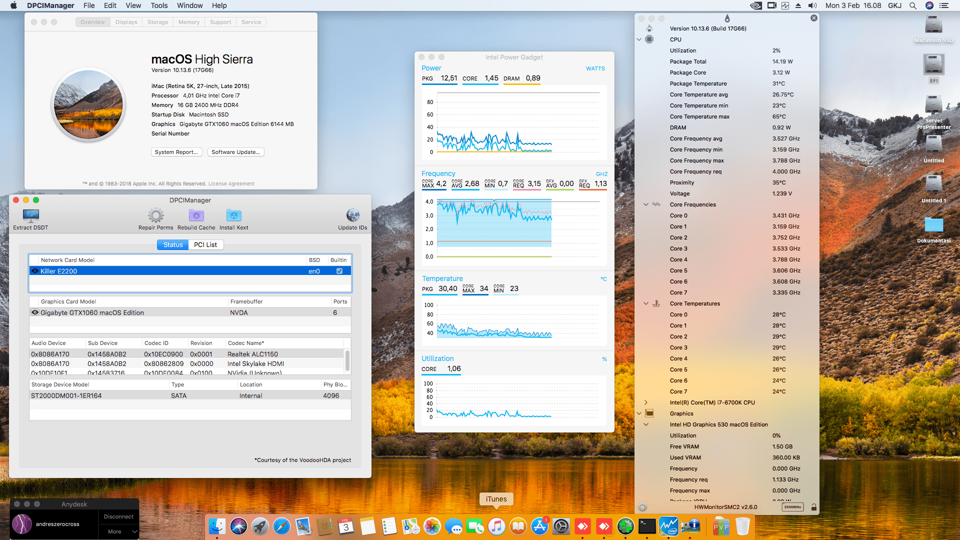
Task: Click Disconnect in Anydesk panel
Action: [x=118, y=516]
